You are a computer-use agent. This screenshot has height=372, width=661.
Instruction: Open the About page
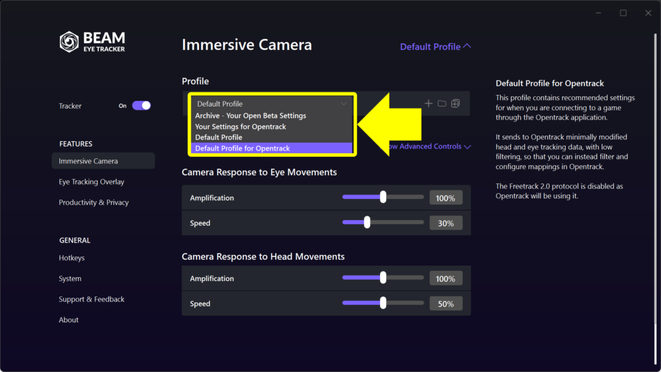(68, 320)
